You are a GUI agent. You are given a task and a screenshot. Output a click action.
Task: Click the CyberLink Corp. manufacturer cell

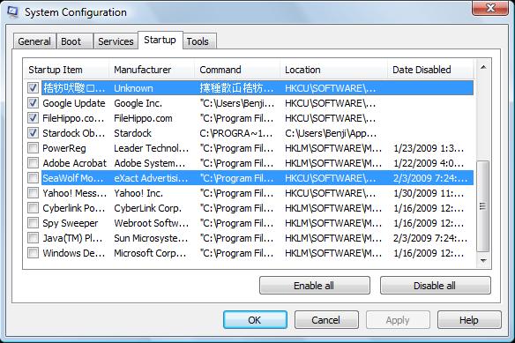(x=148, y=208)
